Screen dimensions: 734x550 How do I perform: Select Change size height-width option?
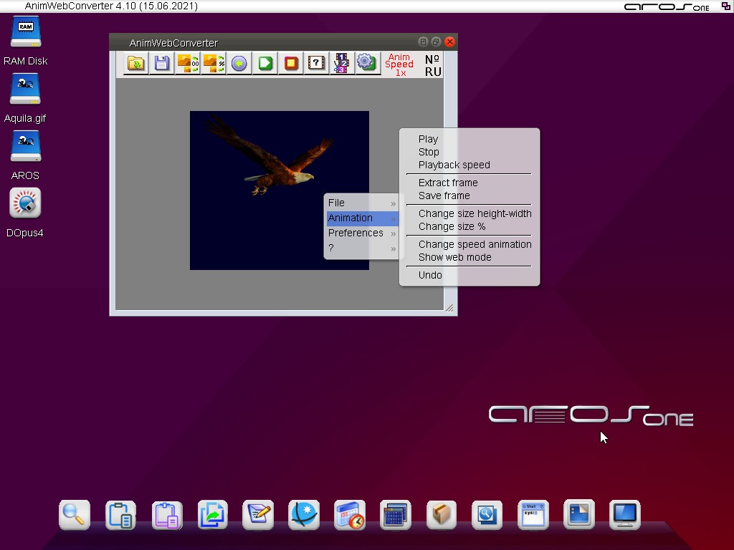click(475, 213)
